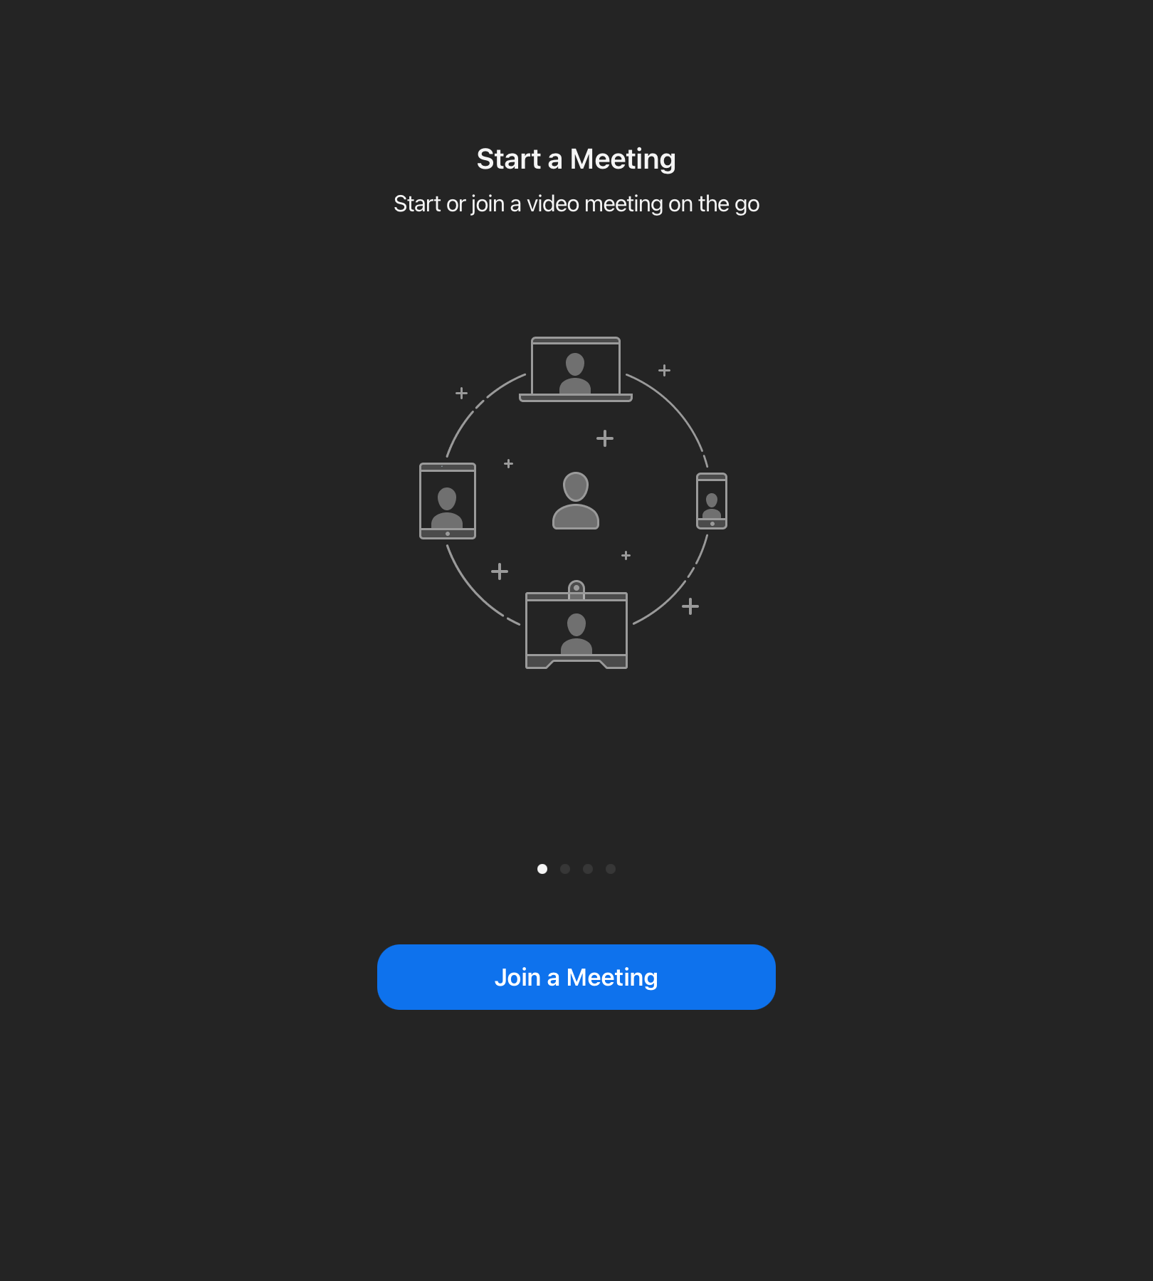The width and height of the screenshot is (1153, 1281).
Task: Click the tablet device illustration
Action: [448, 501]
